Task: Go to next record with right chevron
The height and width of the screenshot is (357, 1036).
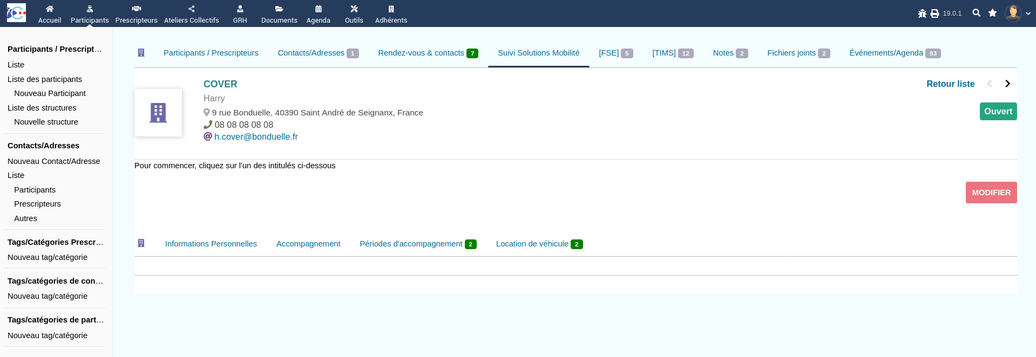Action: click(1007, 84)
